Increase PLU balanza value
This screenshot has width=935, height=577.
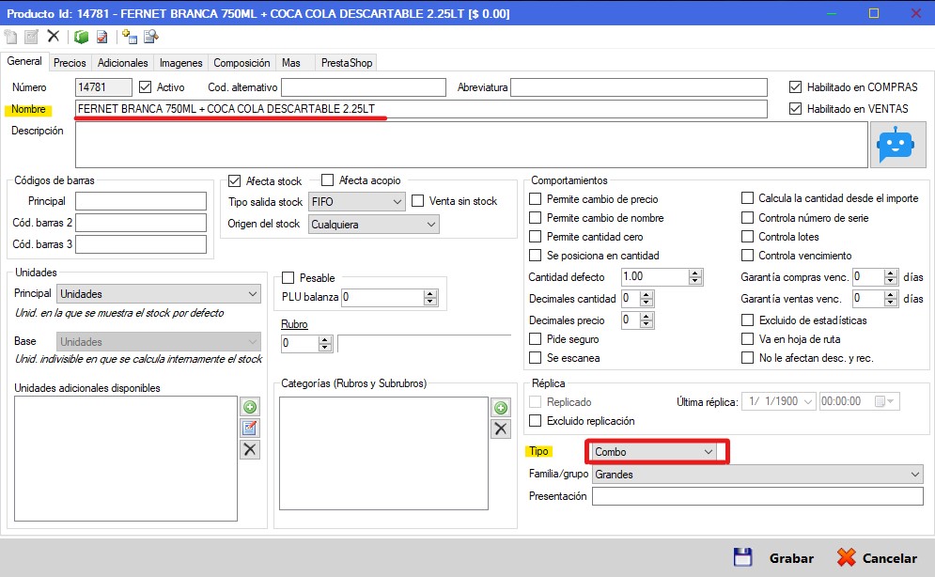[430, 294]
